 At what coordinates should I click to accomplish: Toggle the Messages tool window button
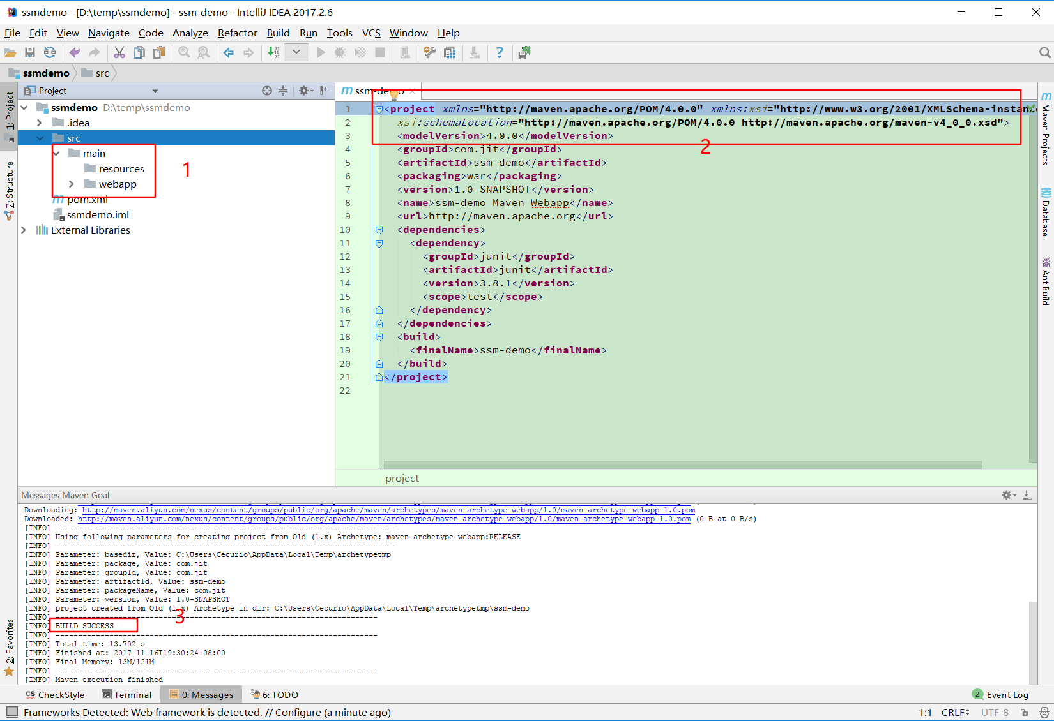point(201,695)
